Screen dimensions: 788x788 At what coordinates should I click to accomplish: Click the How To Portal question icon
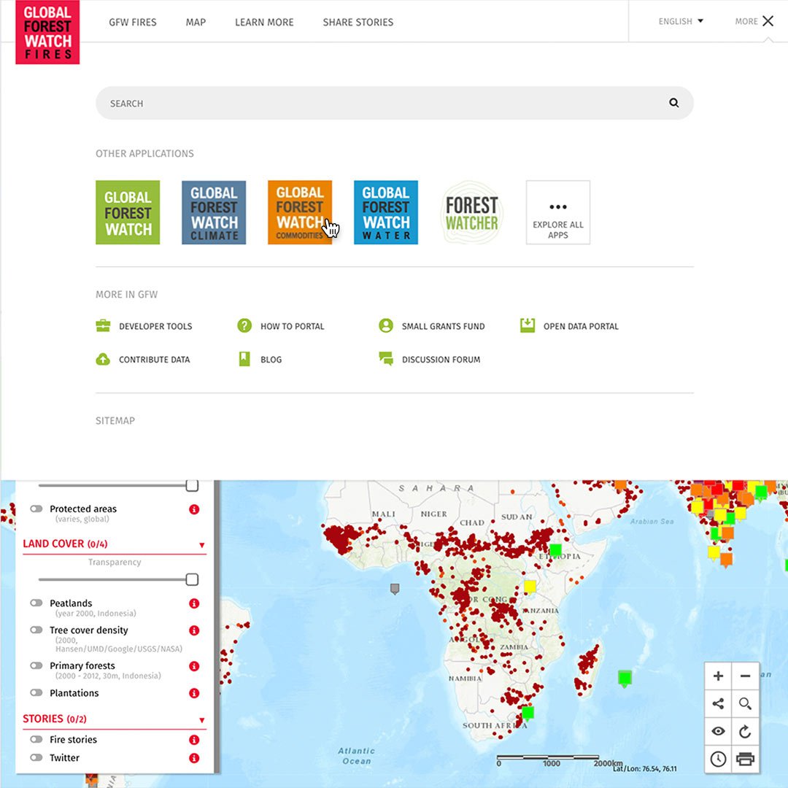(x=244, y=325)
